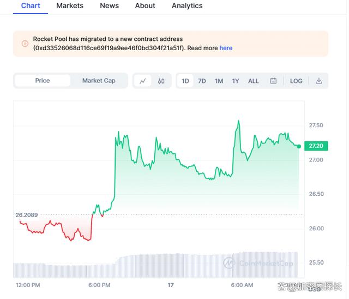349x299 pixels.
Task: Click the green endpoint dot on the price line
Action: coord(299,146)
